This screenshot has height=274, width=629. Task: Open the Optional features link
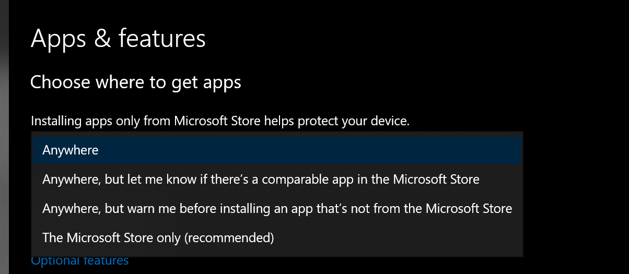[x=80, y=260]
